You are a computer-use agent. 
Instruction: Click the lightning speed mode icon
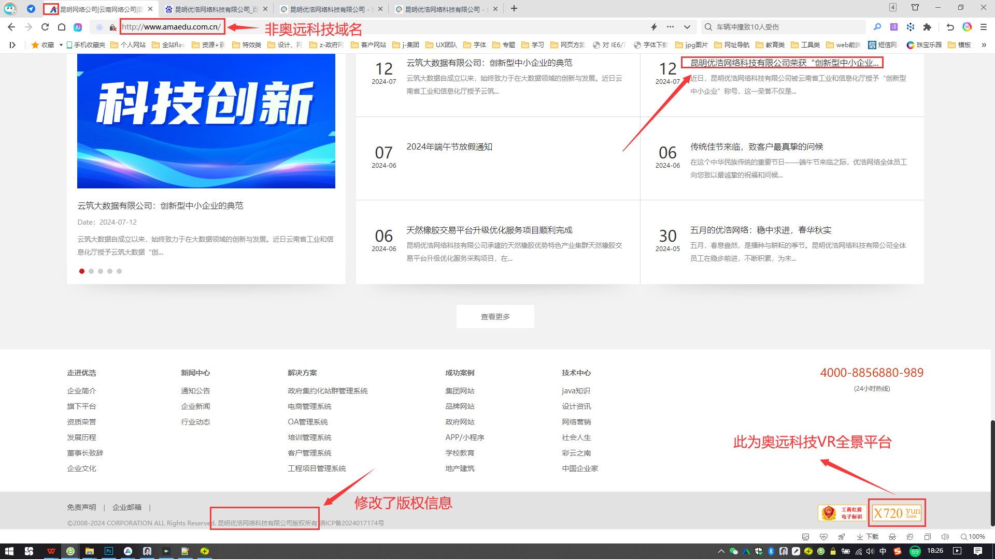click(654, 27)
